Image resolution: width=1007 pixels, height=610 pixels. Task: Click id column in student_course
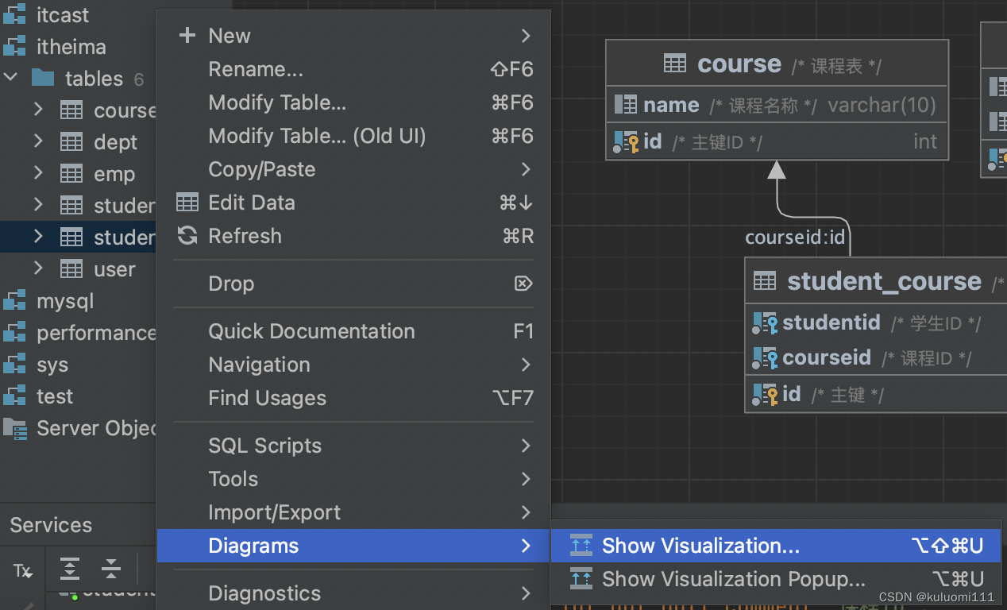877,394
